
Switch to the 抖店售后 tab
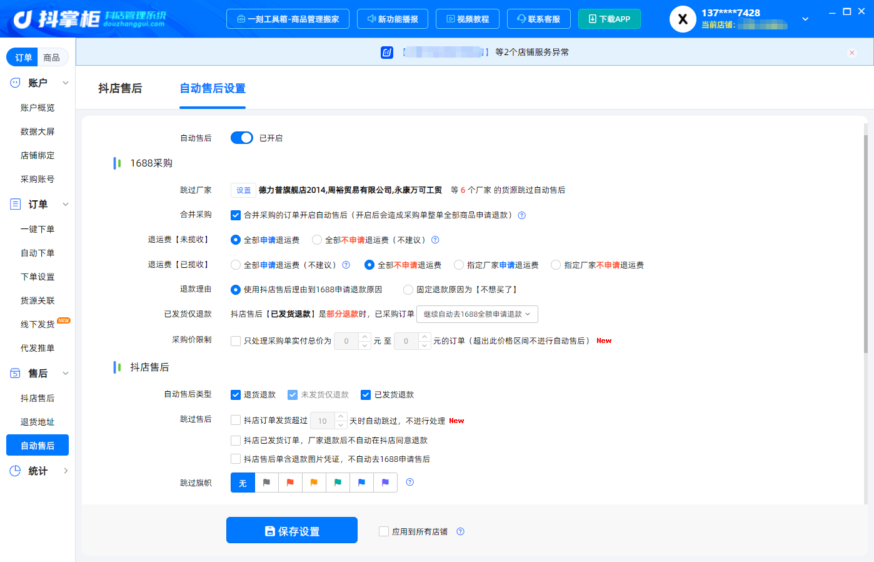[120, 88]
